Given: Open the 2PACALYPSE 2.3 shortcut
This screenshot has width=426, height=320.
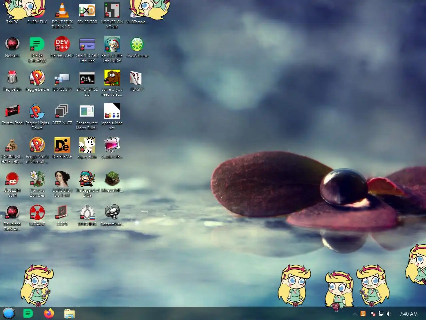Looking at the screenshot, I should [x=87, y=83].
